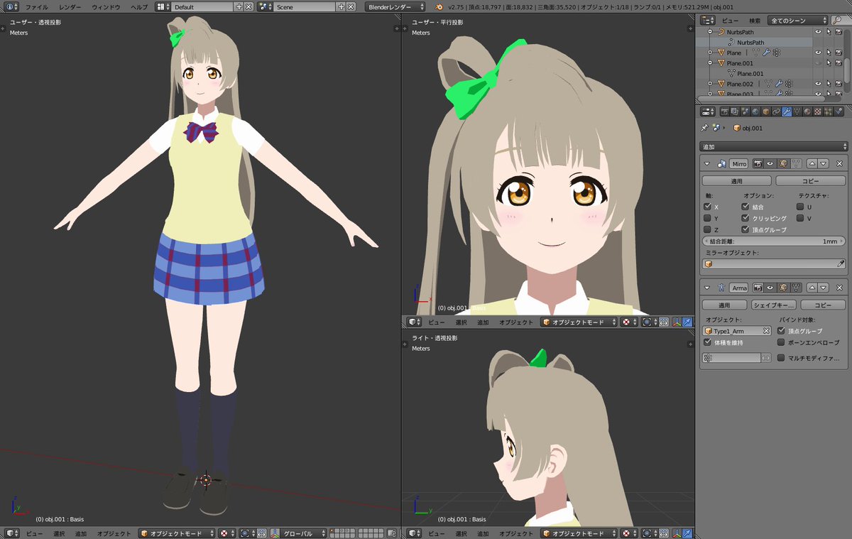The height and width of the screenshot is (539, 852).
Task: Toggle the クリッピング checkbox
Action: pos(745,218)
